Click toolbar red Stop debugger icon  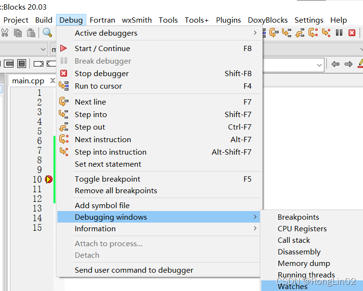tap(352, 33)
